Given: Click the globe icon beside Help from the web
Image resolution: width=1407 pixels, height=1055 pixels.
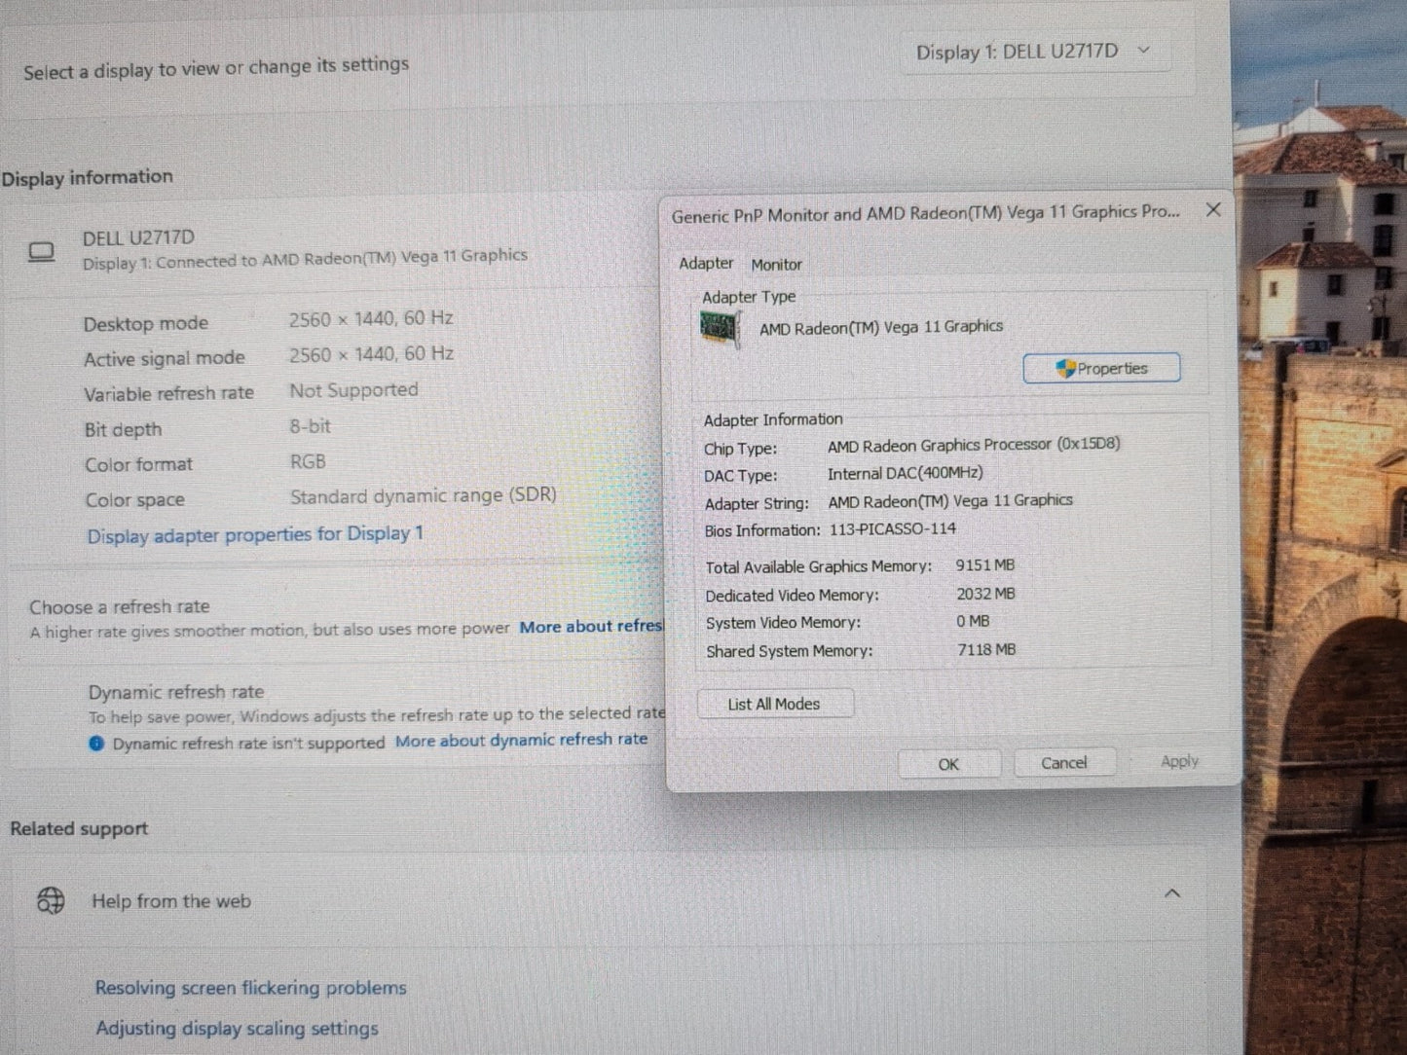Looking at the screenshot, I should [x=51, y=900].
